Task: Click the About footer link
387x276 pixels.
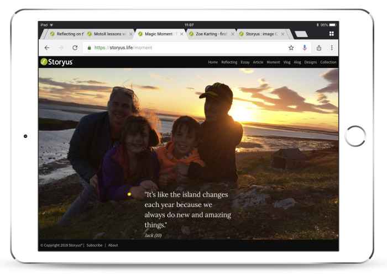Action: (x=113, y=246)
